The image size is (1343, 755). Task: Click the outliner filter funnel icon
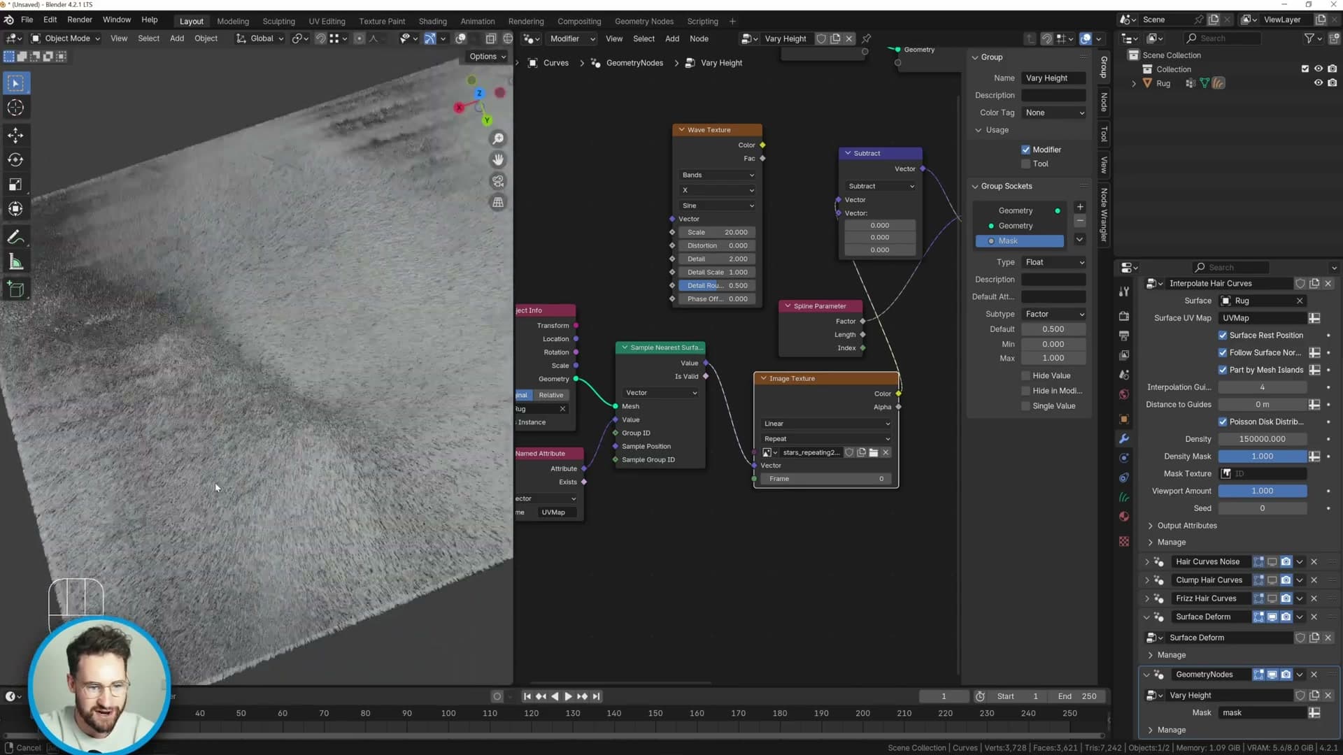tap(1309, 38)
